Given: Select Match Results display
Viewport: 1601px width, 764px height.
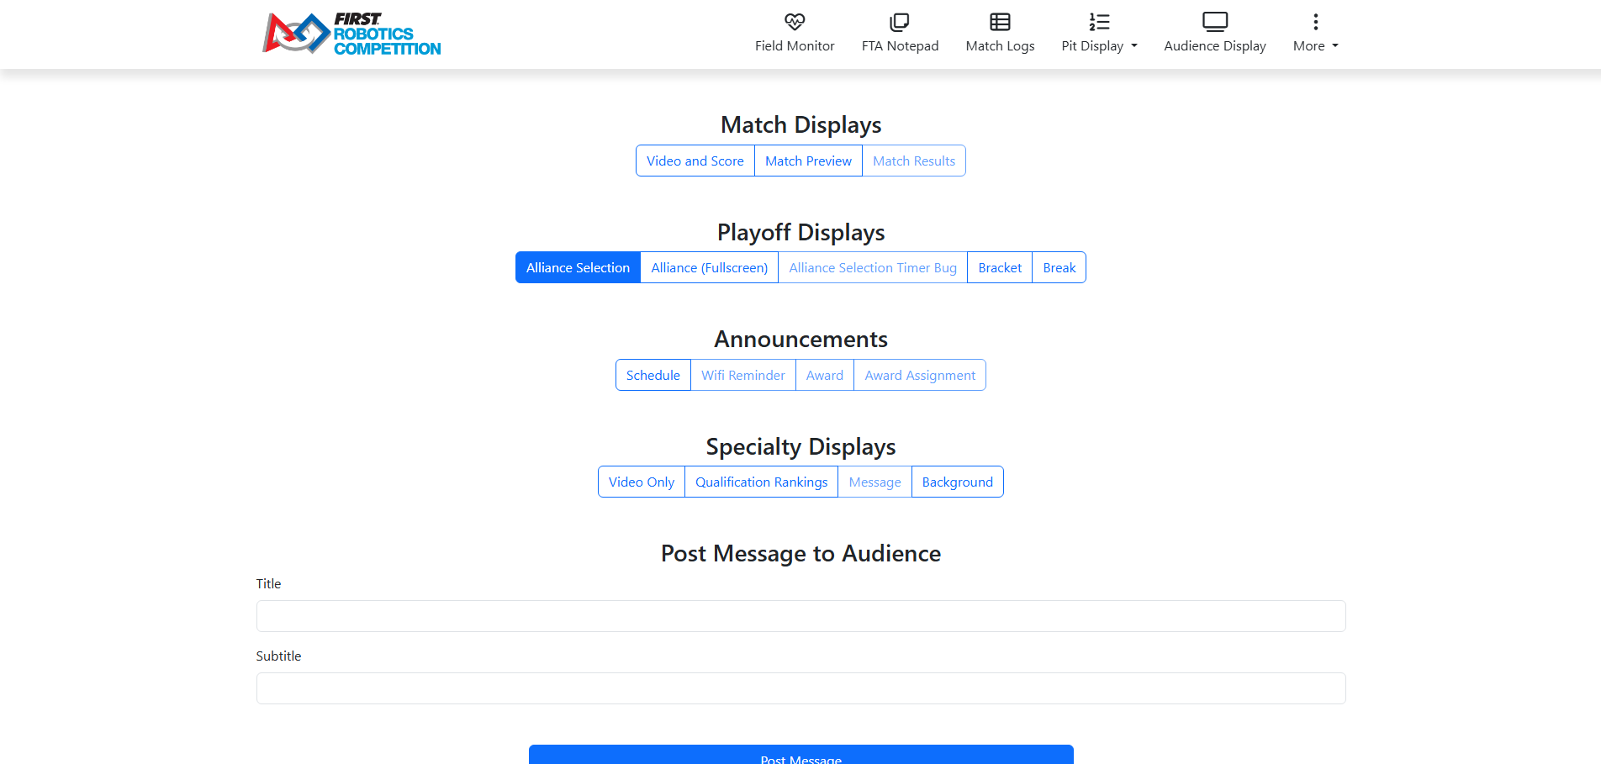Looking at the screenshot, I should pos(914,161).
